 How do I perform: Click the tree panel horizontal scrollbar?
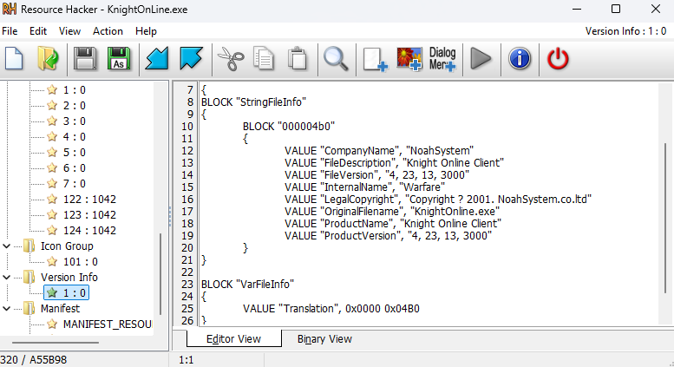coord(56,343)
